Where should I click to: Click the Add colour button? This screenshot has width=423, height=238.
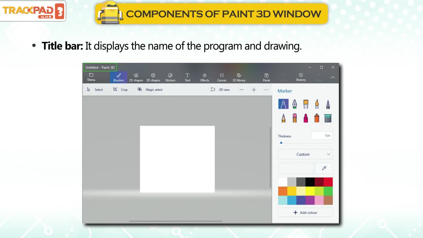(x=305, y=213)
